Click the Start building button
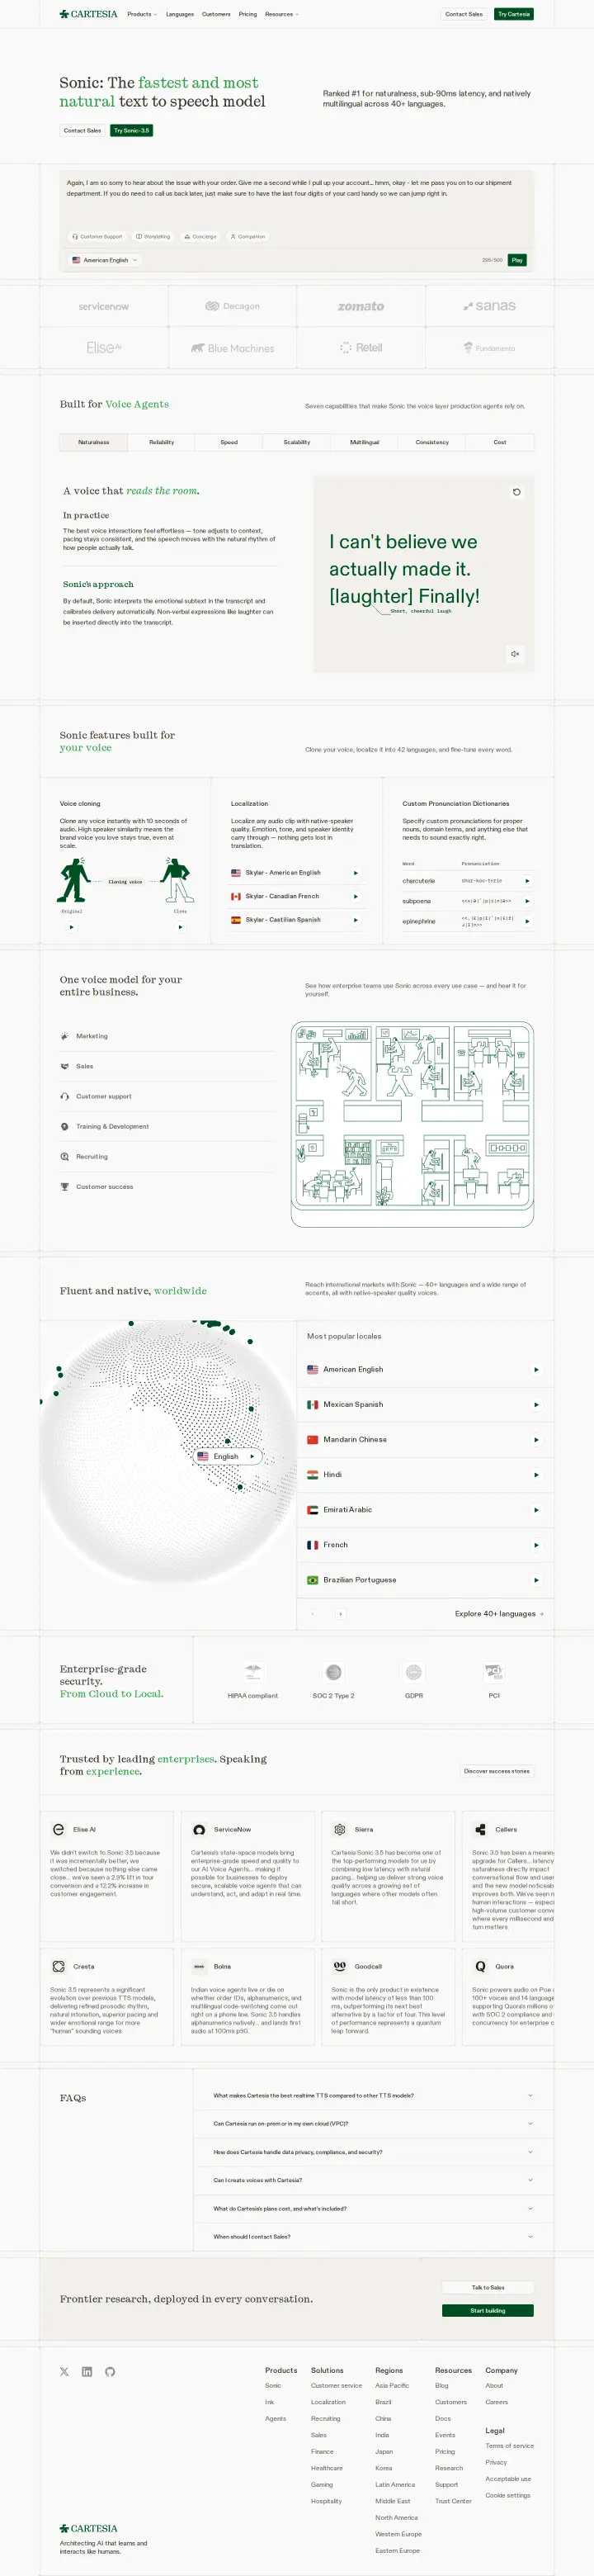 (488, 2310)
